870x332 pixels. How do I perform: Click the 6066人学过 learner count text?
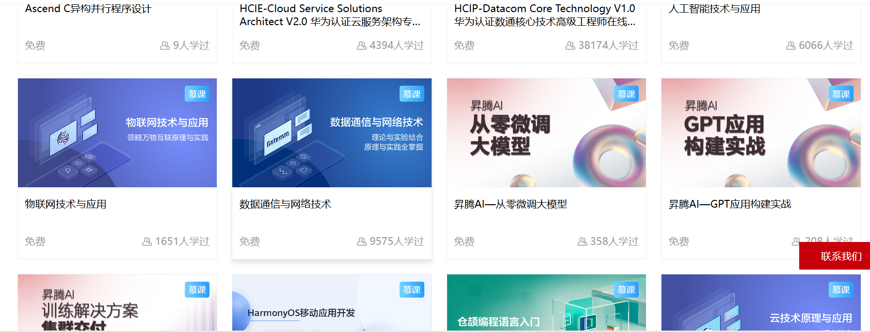pos(826,45)
